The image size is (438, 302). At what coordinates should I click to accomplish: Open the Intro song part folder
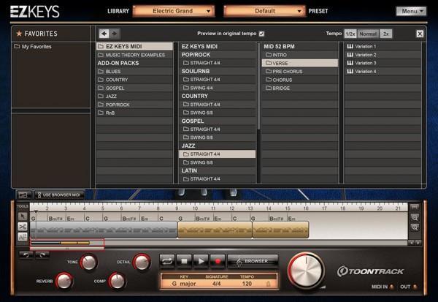pyautogui.click(x=300, y=55)
